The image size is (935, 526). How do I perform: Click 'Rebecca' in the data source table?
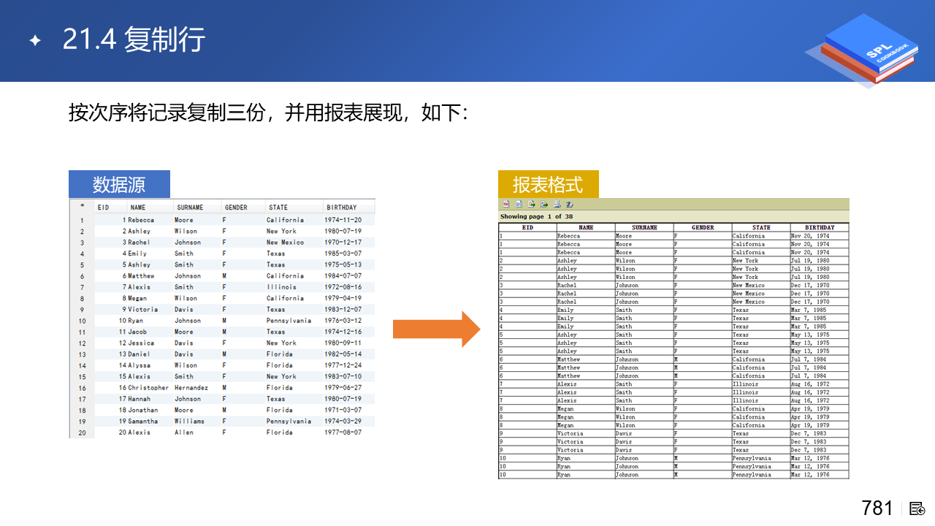tap(141, 220)
